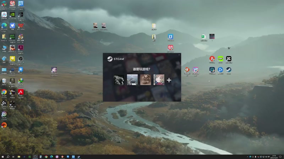Select the mountain building avatar profile
Screen dimensions: 284x159
pyautogui.click(x=132, y=80)
